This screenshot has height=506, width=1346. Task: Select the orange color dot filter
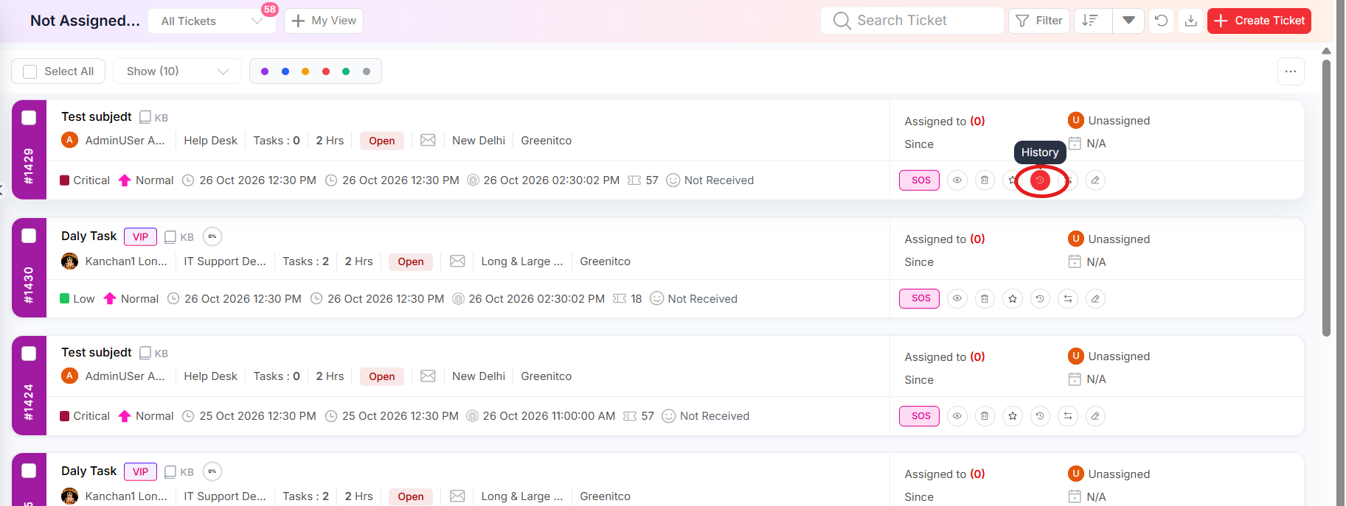tap(305, 71)
